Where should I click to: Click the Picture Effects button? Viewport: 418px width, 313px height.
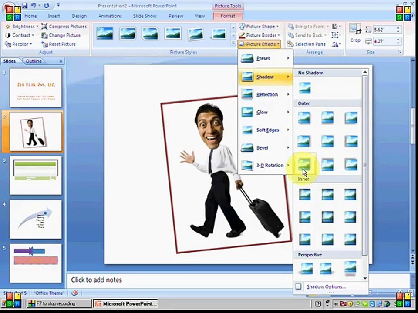point(259,44)
